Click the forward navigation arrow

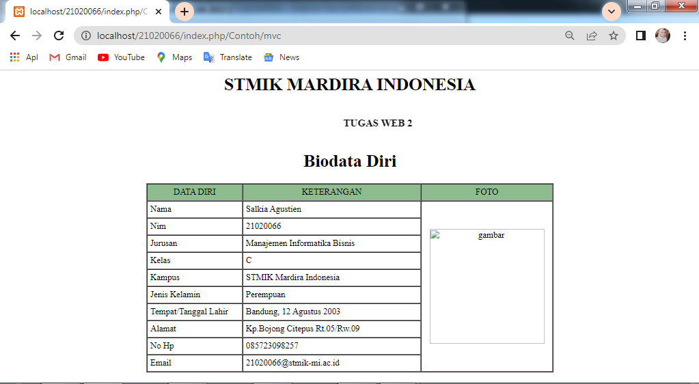37,36
